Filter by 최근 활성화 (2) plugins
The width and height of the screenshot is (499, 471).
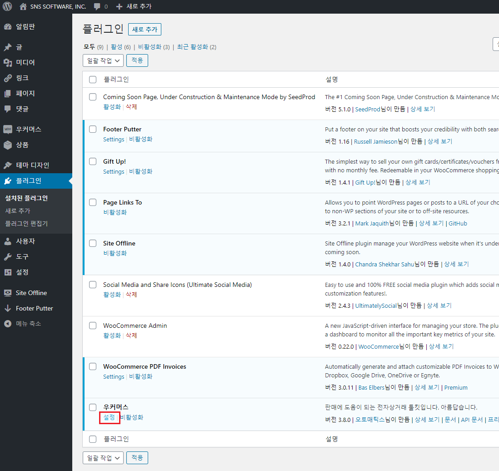(197, 47)
